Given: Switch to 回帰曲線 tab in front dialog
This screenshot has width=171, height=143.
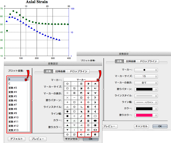Looking at the screenshot, I should [x=60, y=71].
